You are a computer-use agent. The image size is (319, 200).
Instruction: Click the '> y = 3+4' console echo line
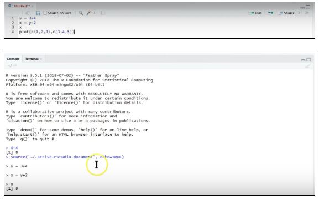[17, 166]
